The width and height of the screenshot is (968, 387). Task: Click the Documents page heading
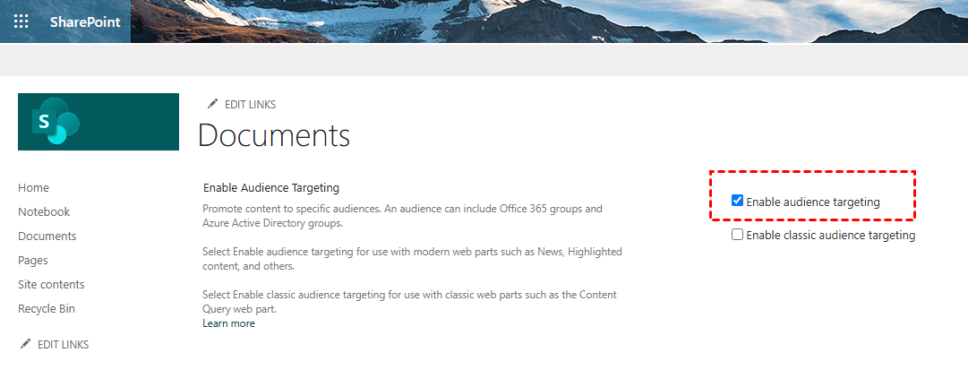(x=273, y=135)
